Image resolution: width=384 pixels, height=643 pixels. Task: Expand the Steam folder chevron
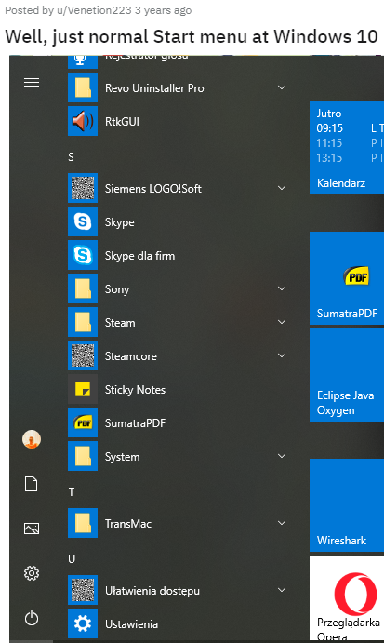282,322
